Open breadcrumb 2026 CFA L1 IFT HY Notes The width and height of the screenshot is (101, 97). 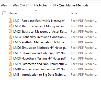click(x=30, y=5)
